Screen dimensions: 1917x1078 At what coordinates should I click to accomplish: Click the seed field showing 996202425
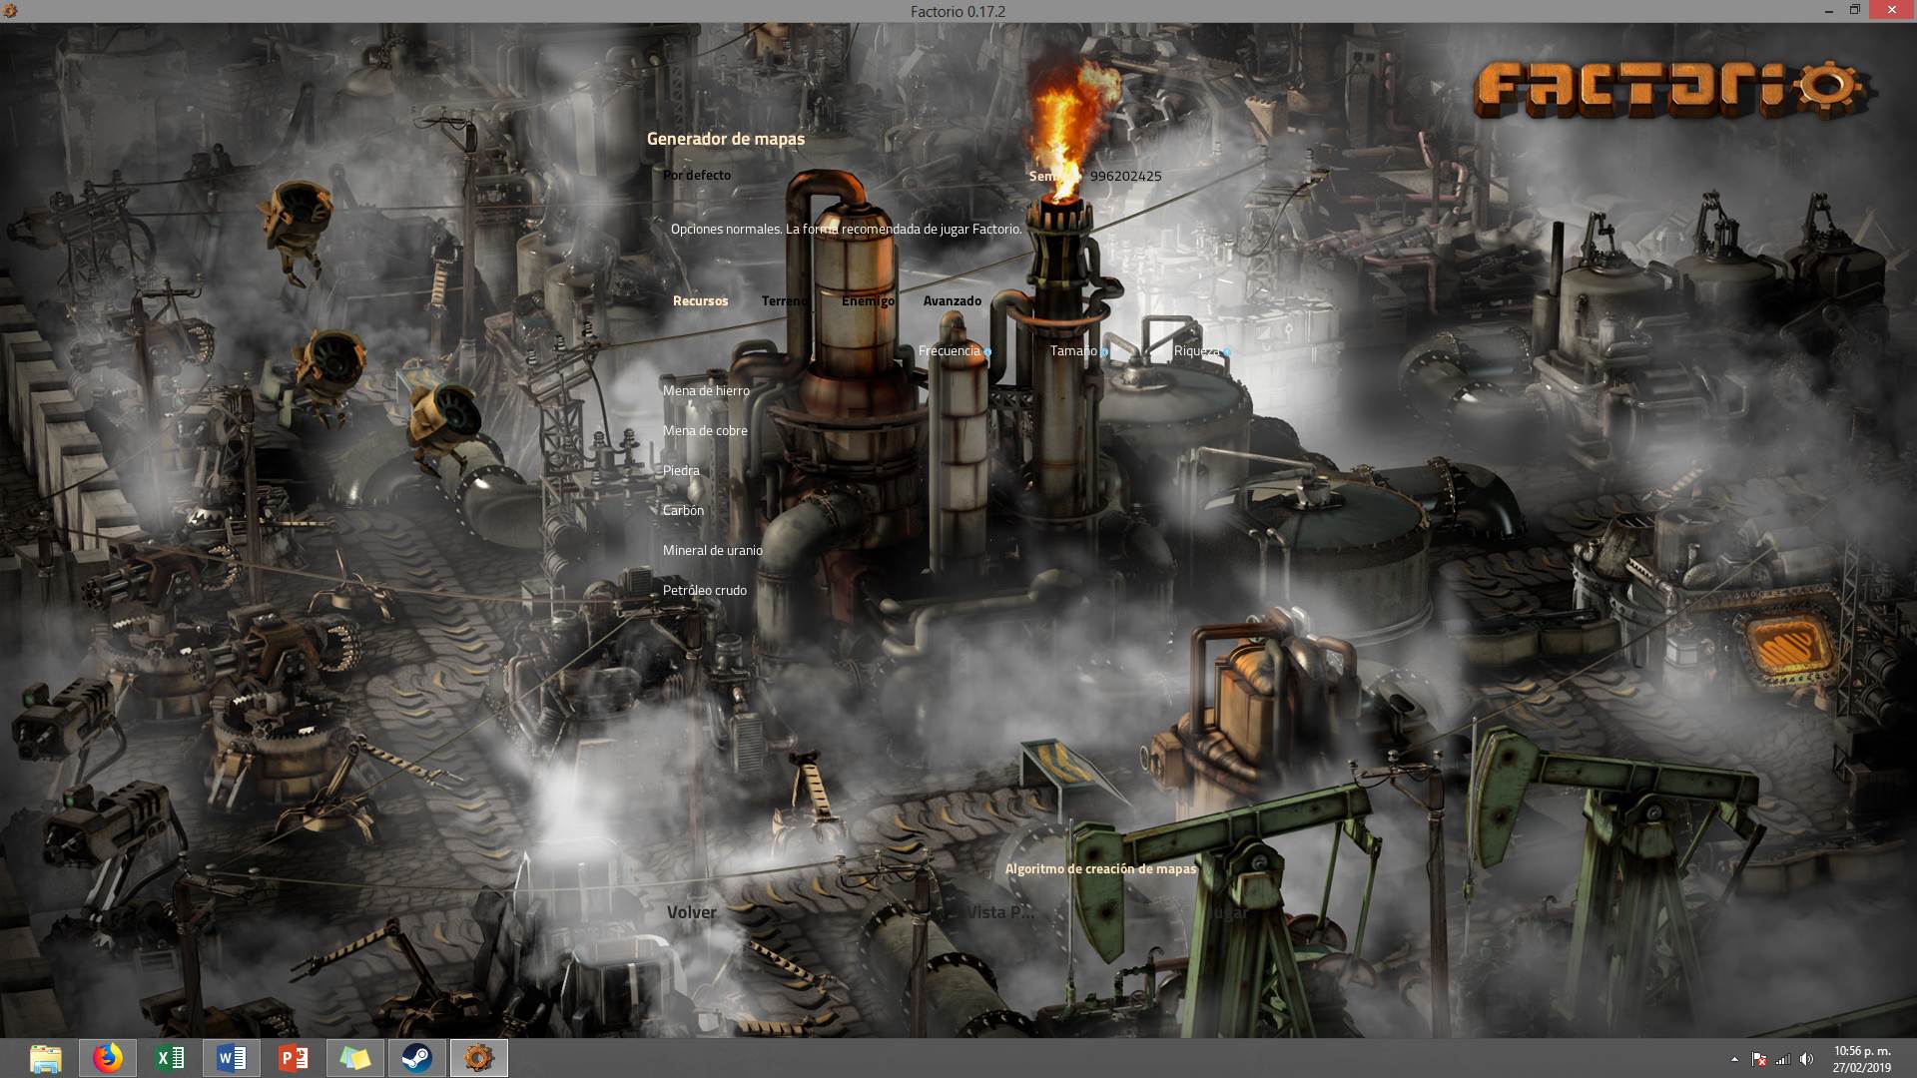[1125, 176]
